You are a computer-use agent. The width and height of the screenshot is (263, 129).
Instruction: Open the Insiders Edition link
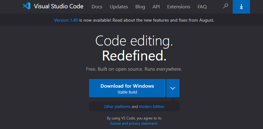point(152,107)
